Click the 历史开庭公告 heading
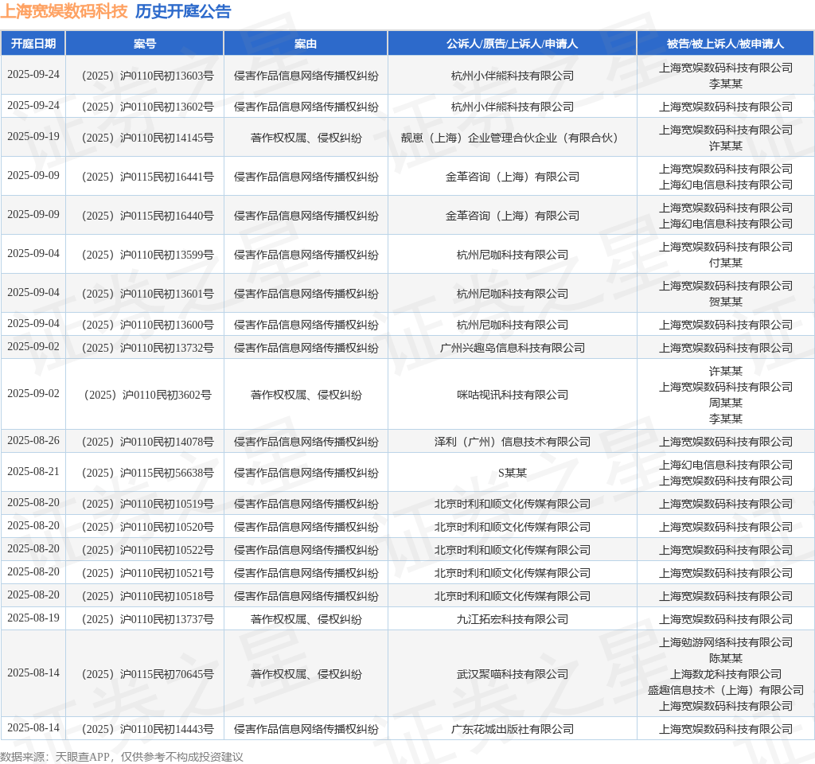This screenshot has height=764, width=815. (183, 11)
